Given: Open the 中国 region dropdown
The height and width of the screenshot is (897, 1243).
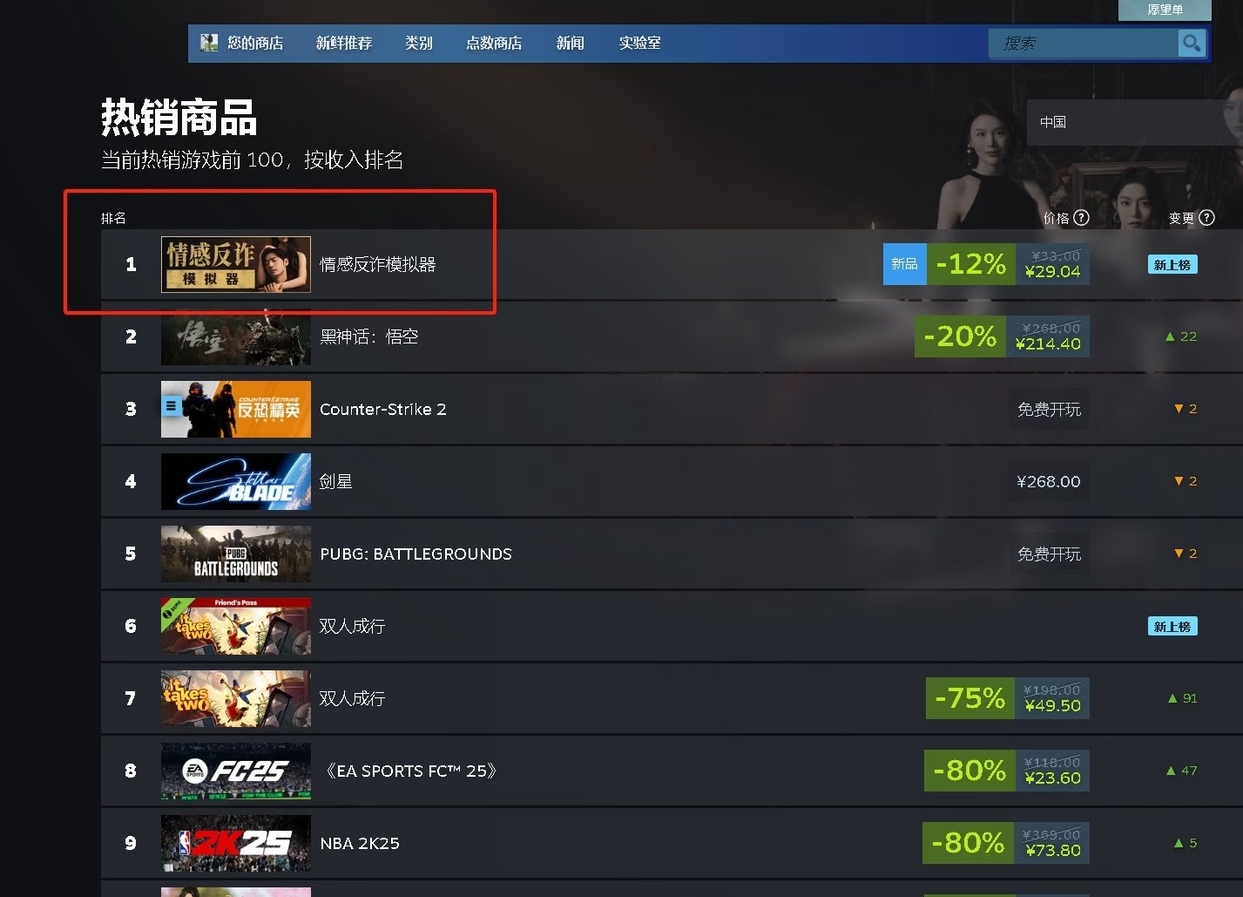Looking at the screenshot, I should pyautogui.click(x=1134, y=122).
